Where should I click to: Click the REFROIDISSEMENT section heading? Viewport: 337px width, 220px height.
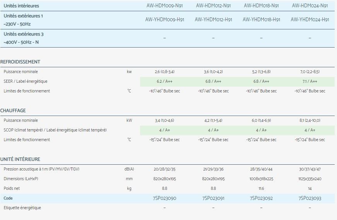(20, 62)
